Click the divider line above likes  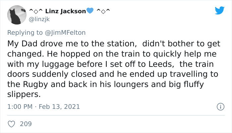pyautogui.click(x=116, y=115)
